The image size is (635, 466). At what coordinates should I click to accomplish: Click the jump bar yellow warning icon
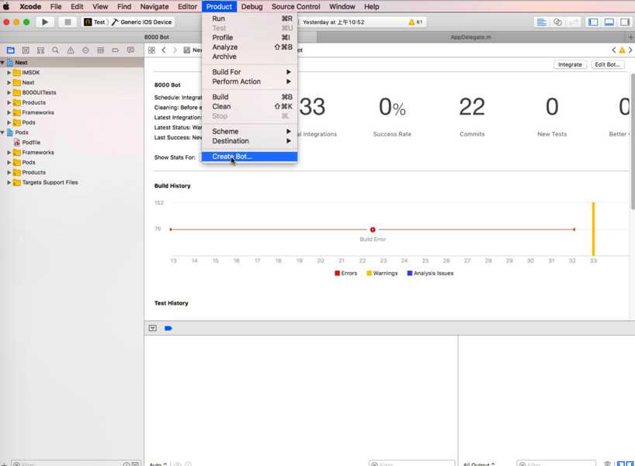622,50
